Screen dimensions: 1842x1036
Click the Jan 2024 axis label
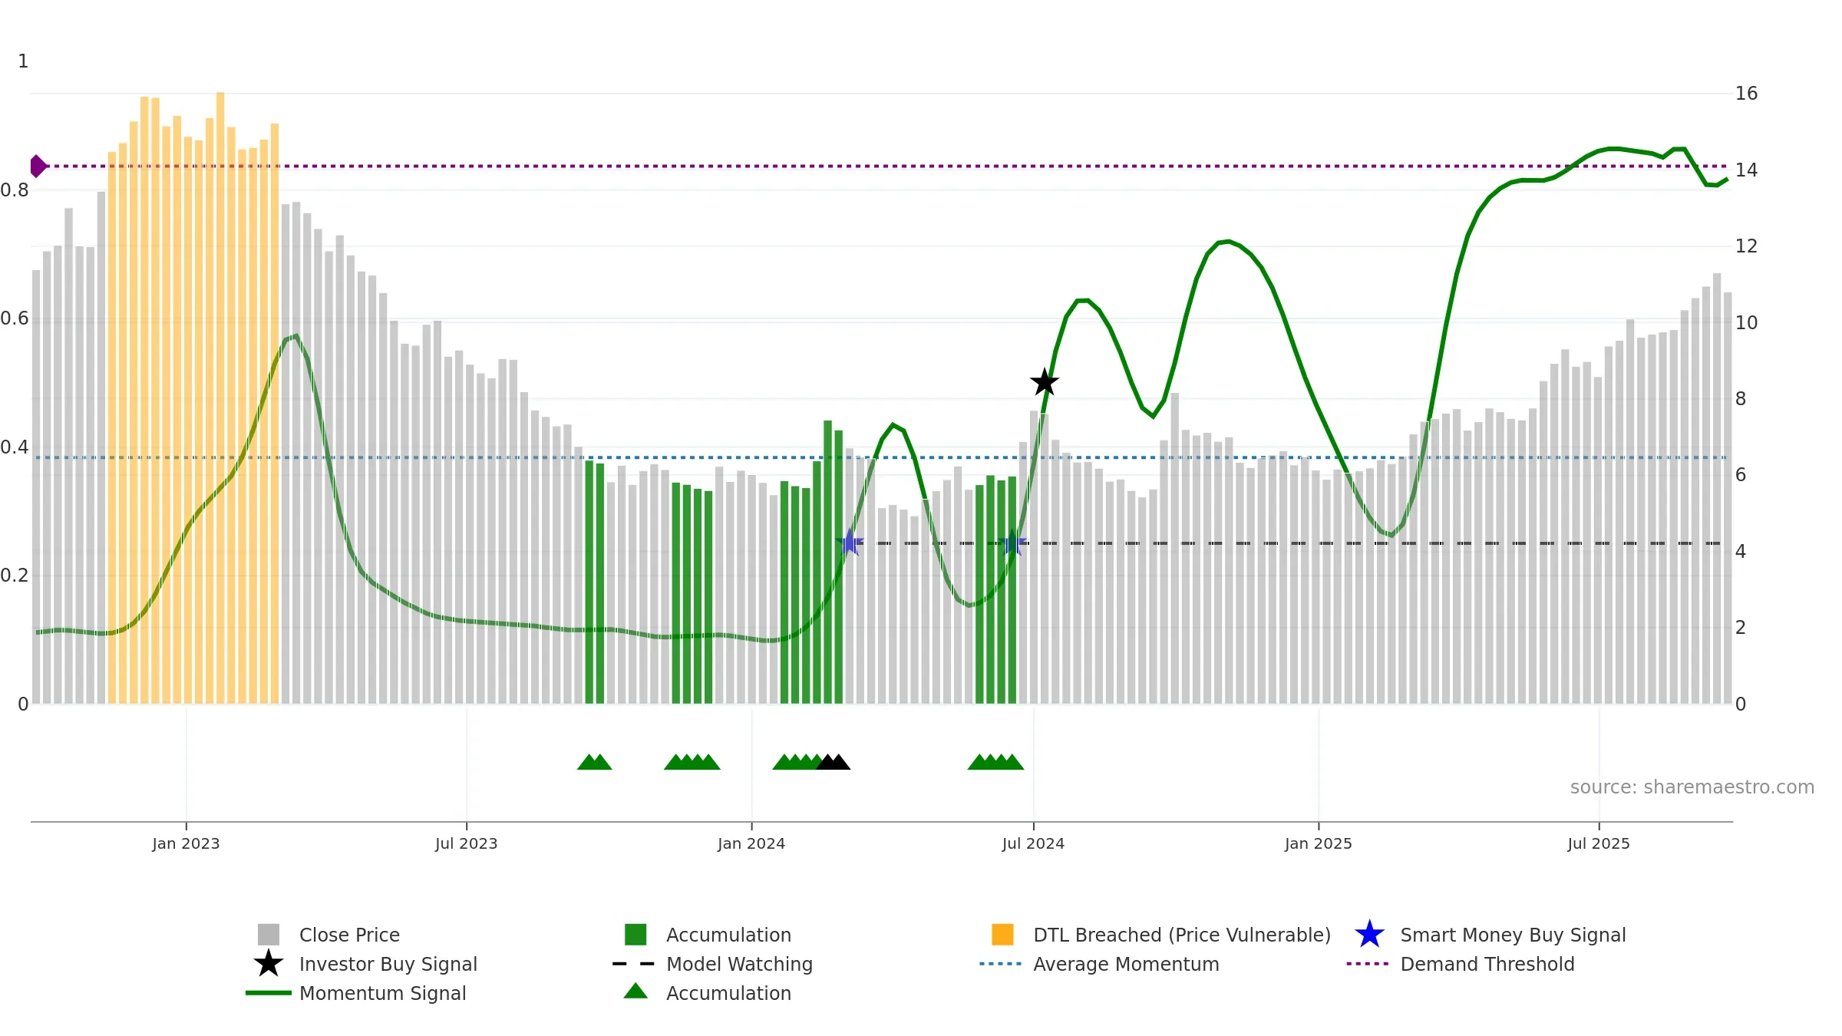coord(751,844)
